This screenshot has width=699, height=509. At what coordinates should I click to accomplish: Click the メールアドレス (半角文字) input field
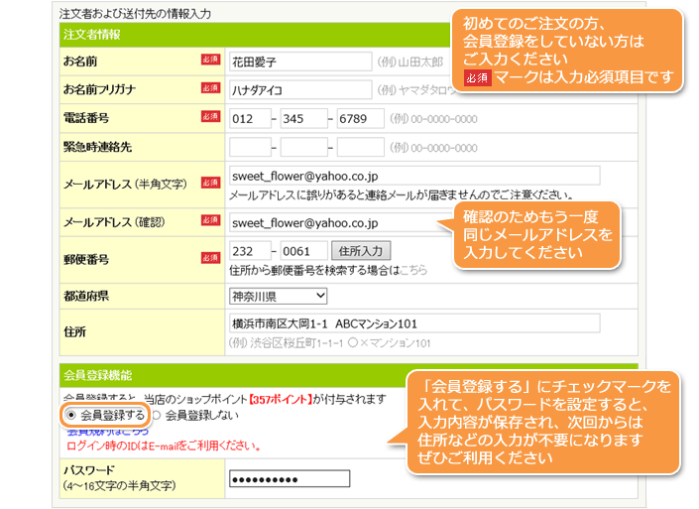pos(413,176)
